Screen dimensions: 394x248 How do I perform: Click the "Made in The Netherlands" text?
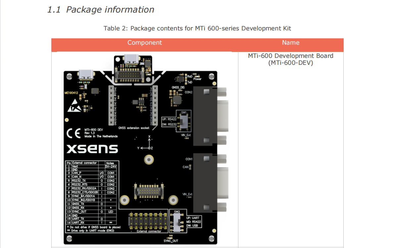point(101,137)
